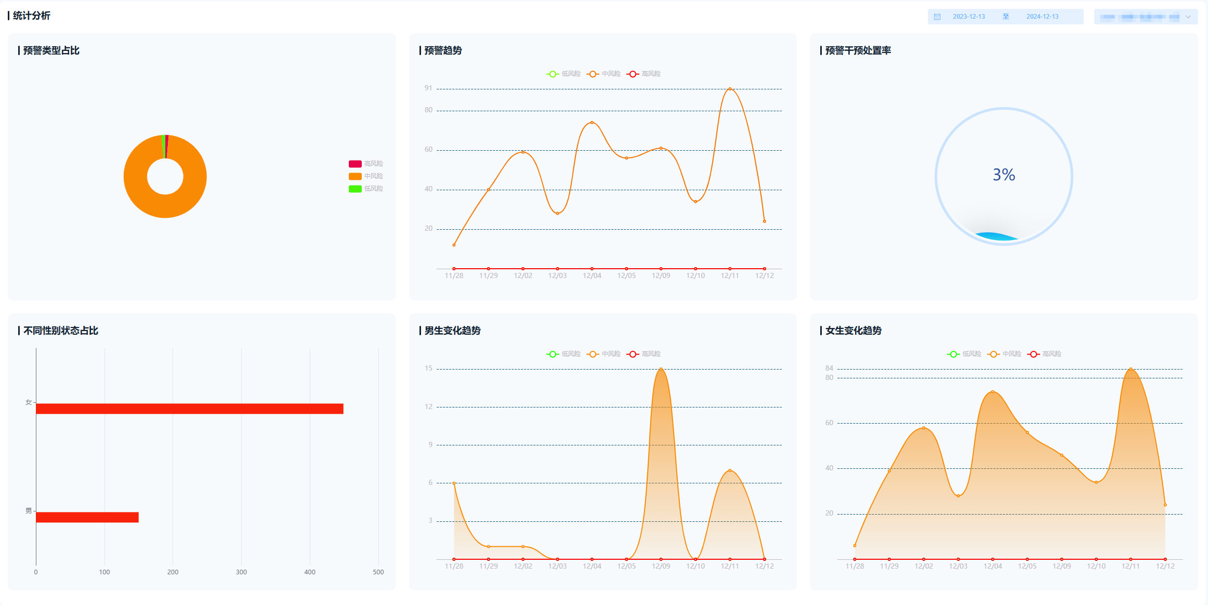Toggle 低风险 series in 男生变化趋势 legend
Viewport: 1208px width, 605px height.
(x=563, y=354)
